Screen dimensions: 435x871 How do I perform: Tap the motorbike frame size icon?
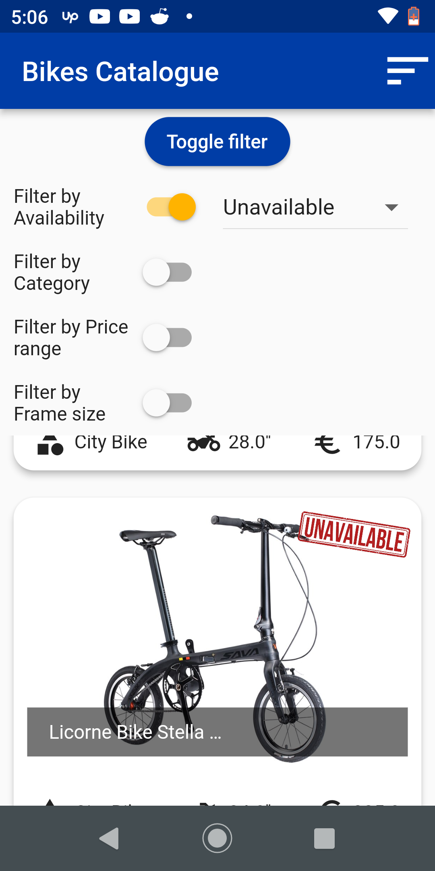(204, 444)
